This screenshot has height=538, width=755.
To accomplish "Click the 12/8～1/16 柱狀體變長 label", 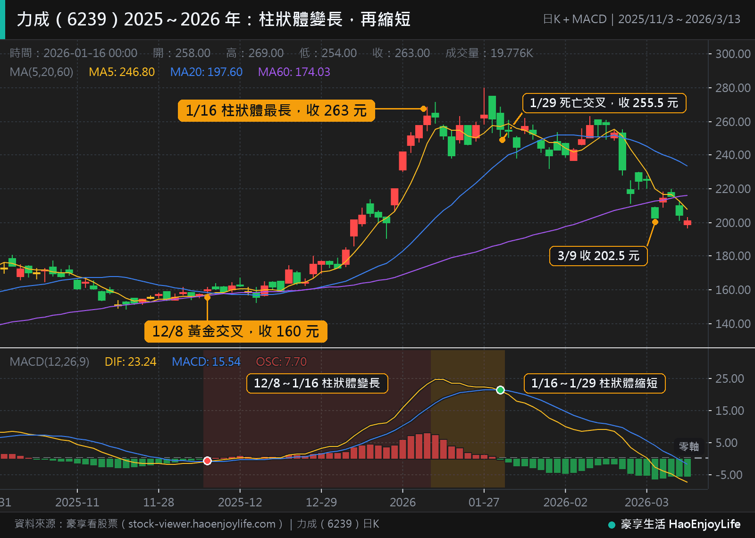I will click(317, 383).
